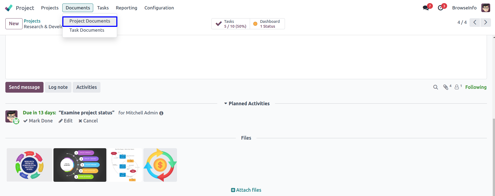The image size is (495, 196).
Task: Open the Configuration menu
Action: tap(159, 8)
